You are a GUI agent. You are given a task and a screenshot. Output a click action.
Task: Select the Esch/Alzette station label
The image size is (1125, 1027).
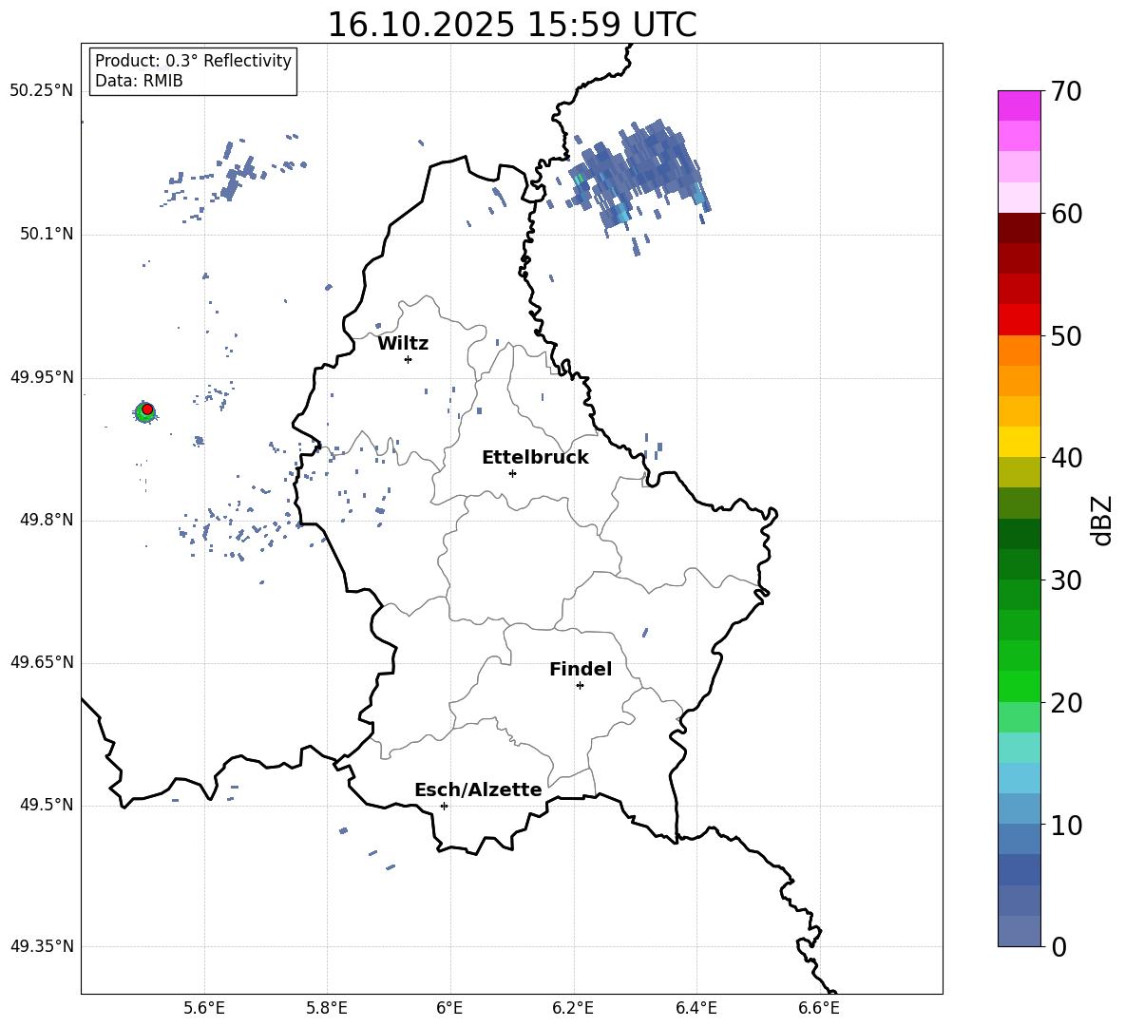pyautogui.click(x=479, y=789)
